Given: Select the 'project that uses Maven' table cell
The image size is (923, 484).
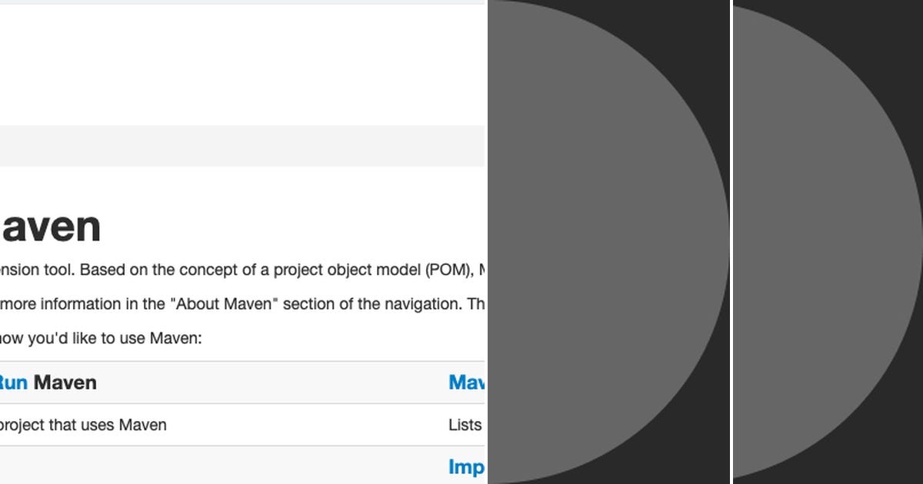Looking at the screenshot, I should (x=85, y=424).
